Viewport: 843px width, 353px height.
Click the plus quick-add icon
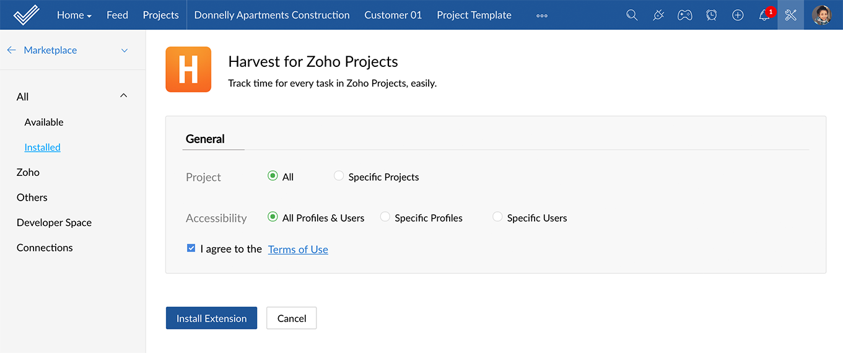click(x=738, y=15)
